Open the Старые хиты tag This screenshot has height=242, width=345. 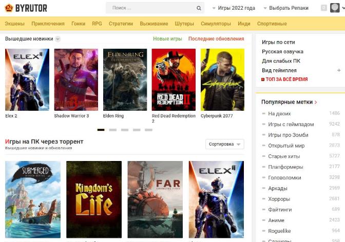(x=284, y=156)
